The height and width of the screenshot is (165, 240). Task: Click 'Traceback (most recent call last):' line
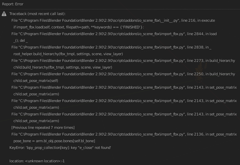(x=38, y=14)
